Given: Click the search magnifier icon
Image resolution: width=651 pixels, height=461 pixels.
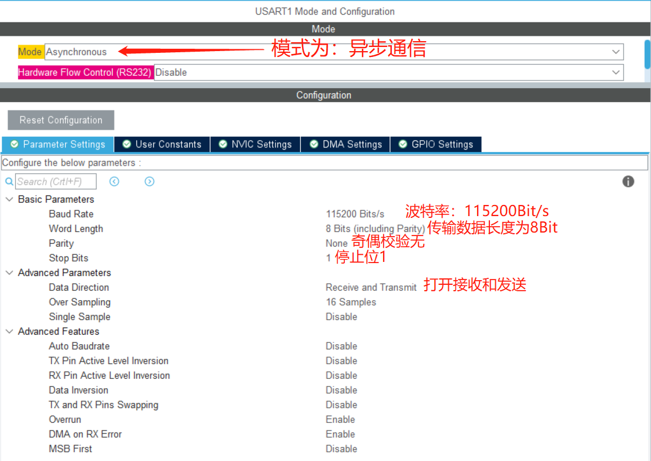Looking at the screenshot, I should click(x=9, y=181).
